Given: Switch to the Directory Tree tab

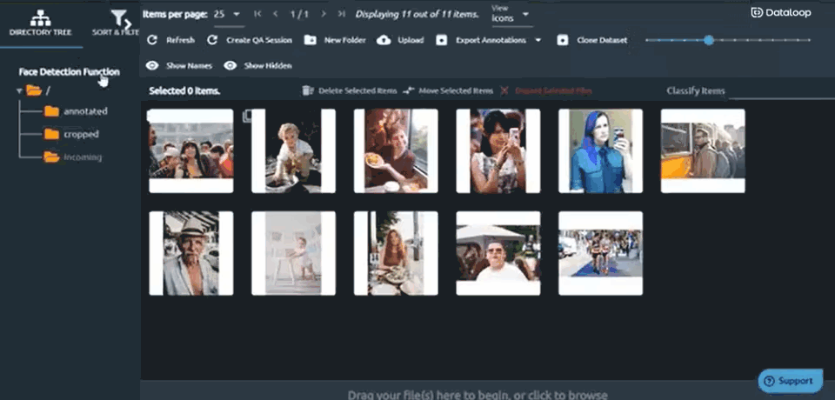Looking at the screenshot, I should [x=40, y=23].
